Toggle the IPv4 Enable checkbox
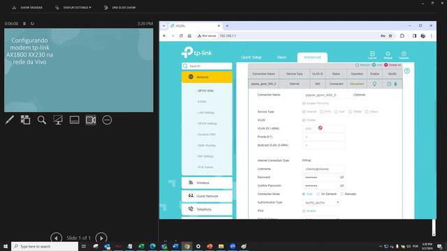Image resolution: width=447 pixels, height=251 pixels. tap(304, 211)
